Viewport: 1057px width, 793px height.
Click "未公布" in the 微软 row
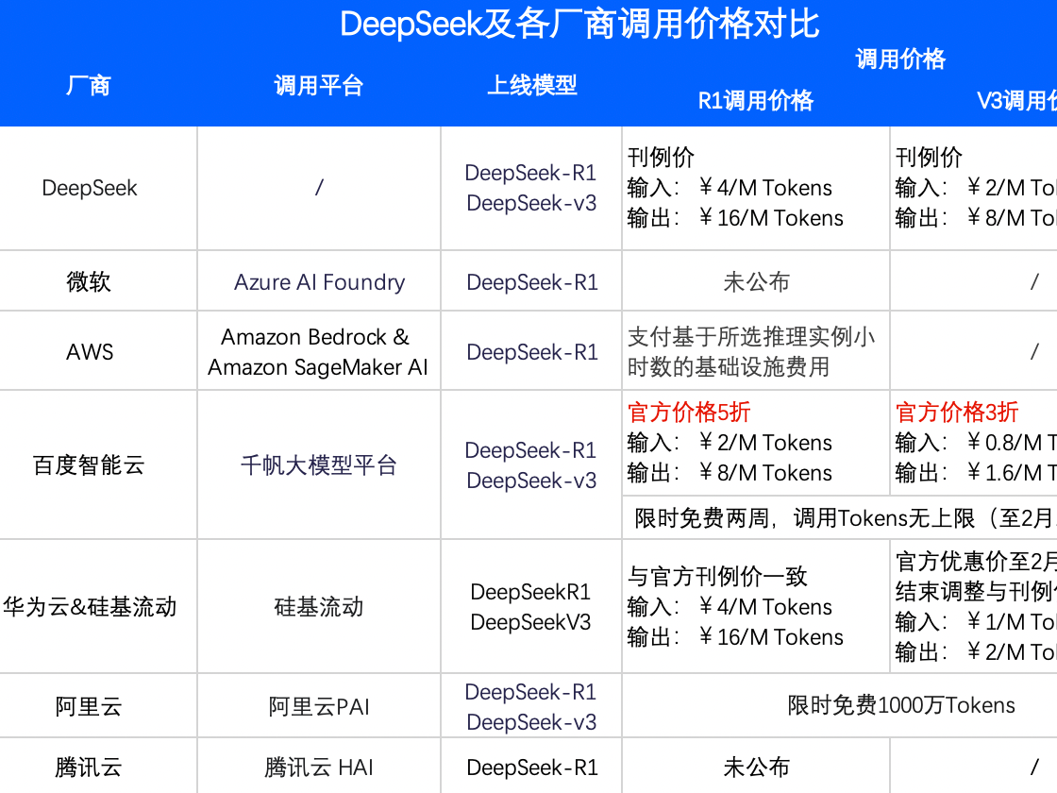pyautogui.click(x=756, y=282)
